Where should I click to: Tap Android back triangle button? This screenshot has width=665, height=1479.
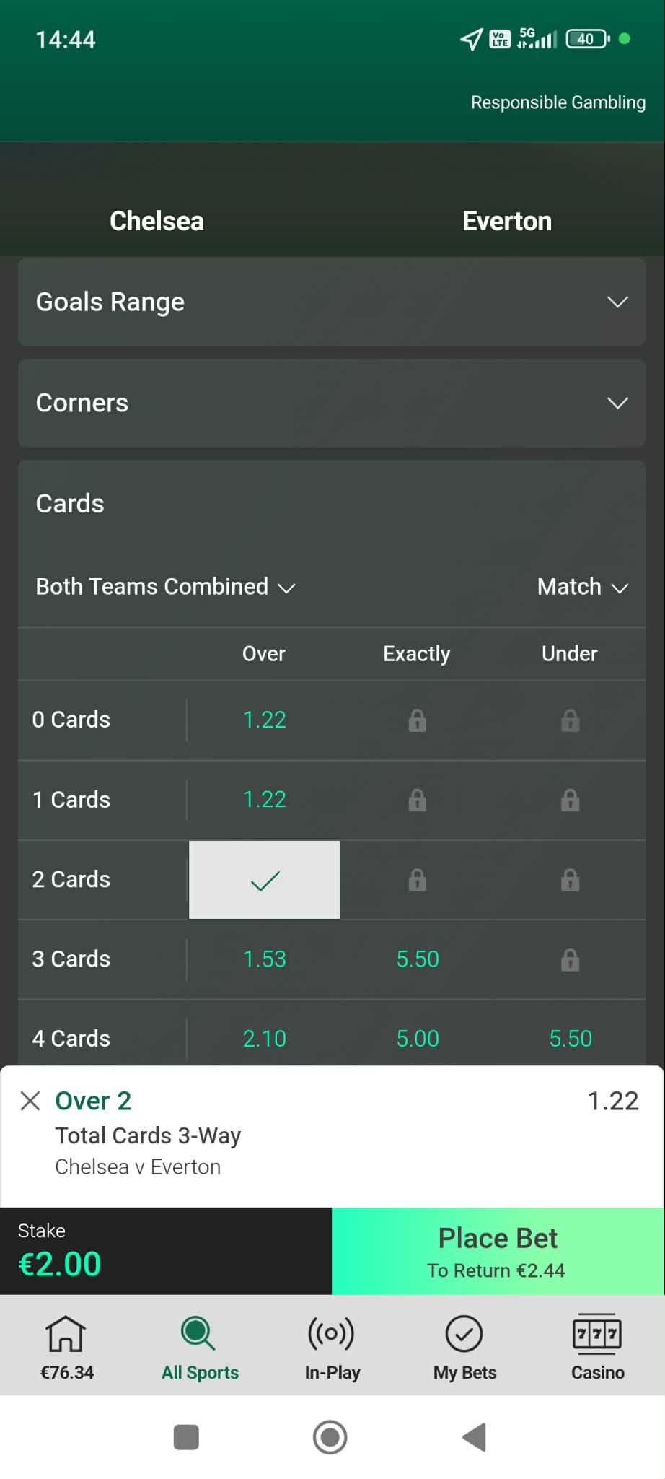[474, 1436]
